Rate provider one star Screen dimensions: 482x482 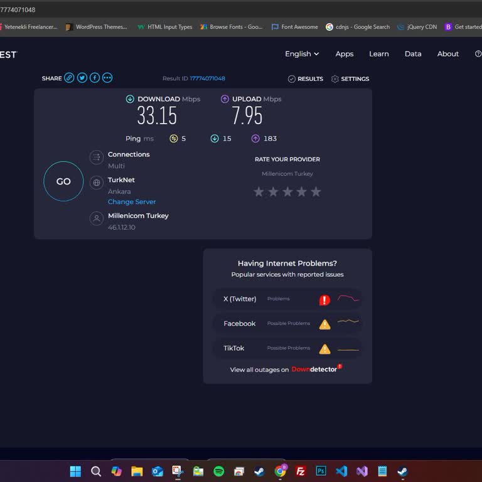pos(259,192)
